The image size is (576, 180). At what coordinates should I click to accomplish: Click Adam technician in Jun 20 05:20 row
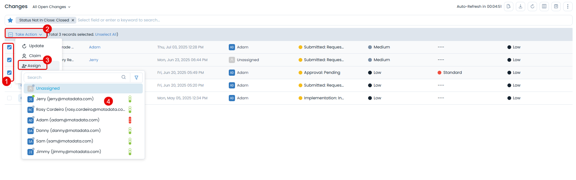(242, 85)
